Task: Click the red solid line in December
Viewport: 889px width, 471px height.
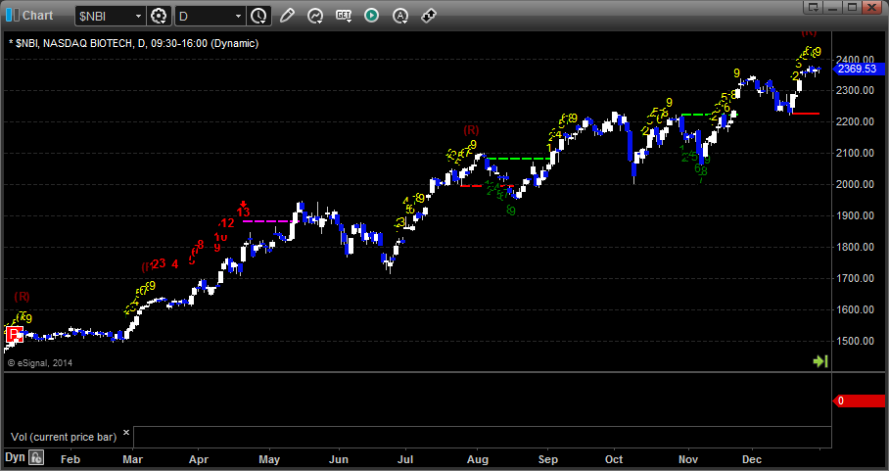Action: click(805, 114)
